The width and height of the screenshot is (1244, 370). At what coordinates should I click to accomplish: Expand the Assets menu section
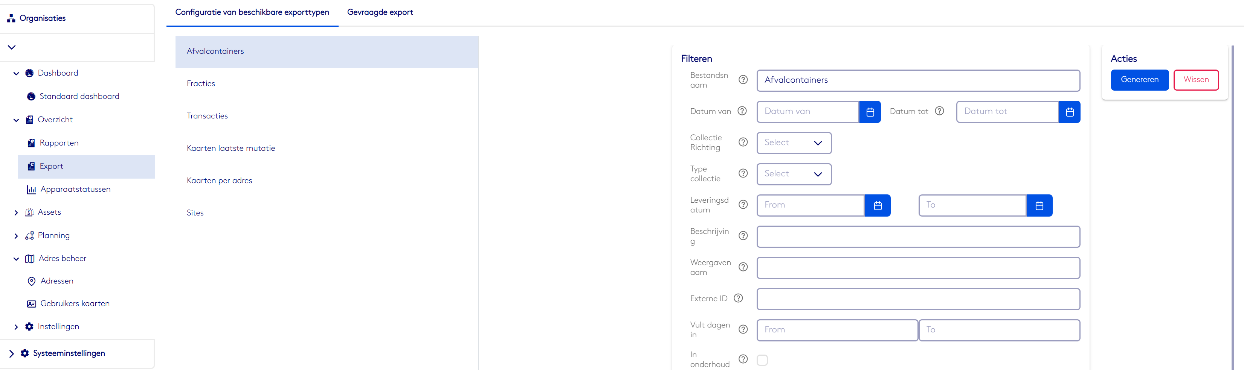pyautogui.click(x=16, y=213)
